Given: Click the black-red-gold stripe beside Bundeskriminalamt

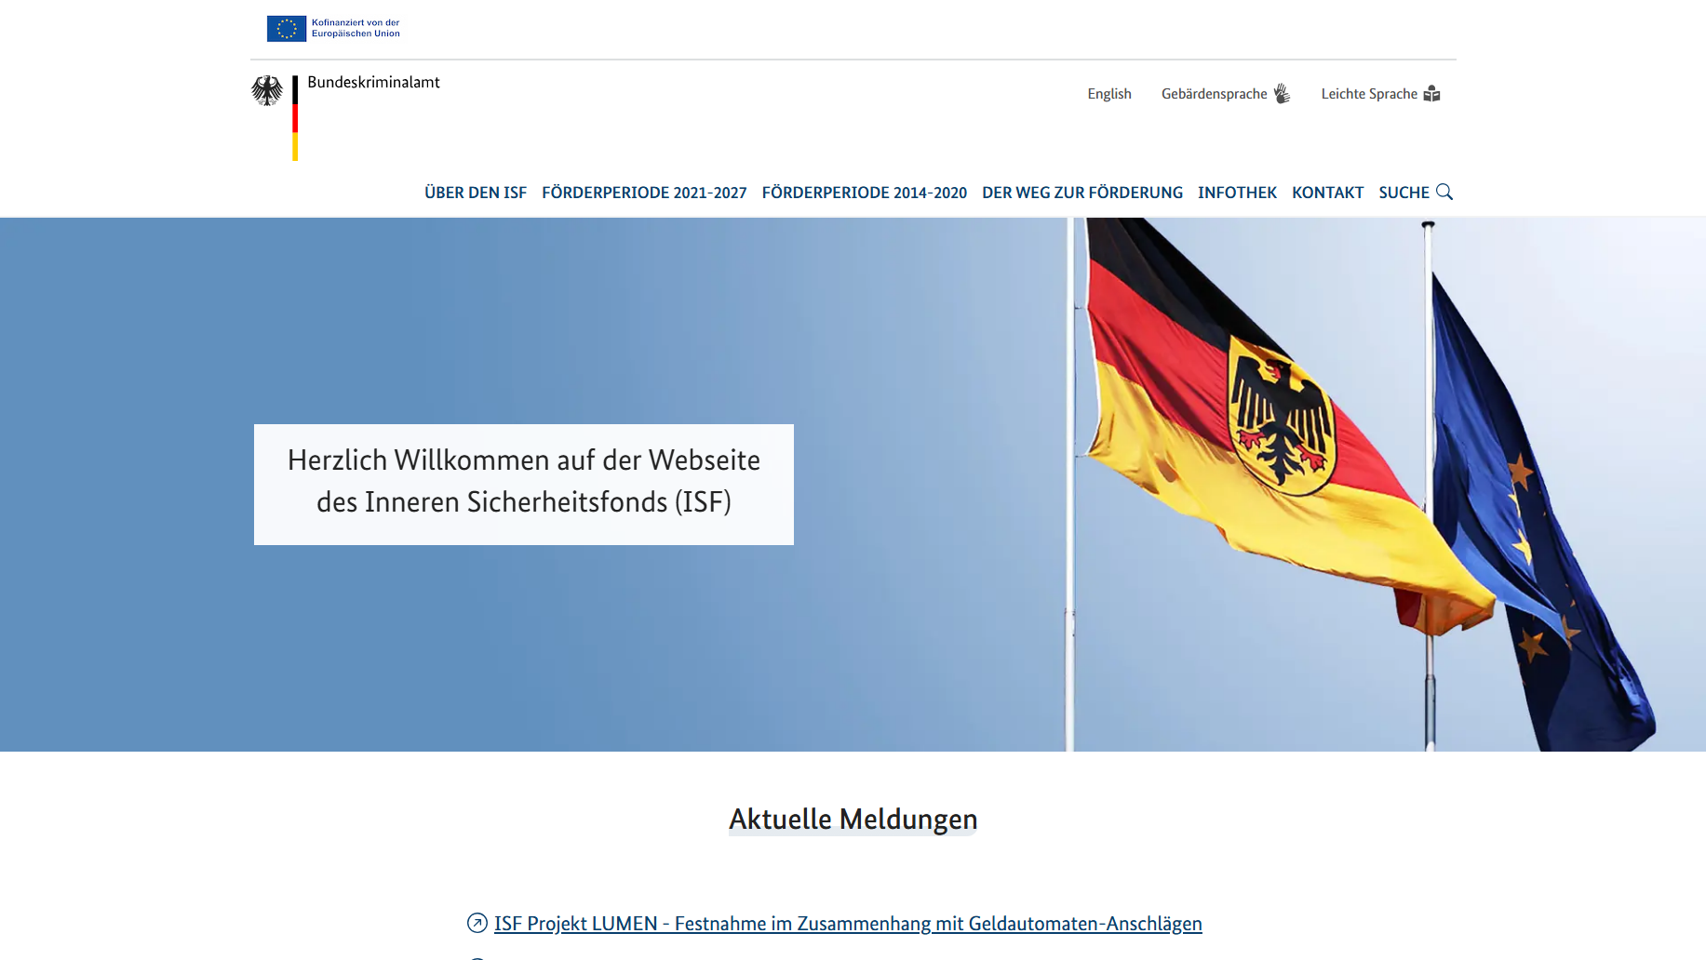Looking at the screenshot, I should [295, 118].
